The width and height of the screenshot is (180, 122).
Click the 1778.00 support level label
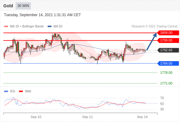[166, 73]
